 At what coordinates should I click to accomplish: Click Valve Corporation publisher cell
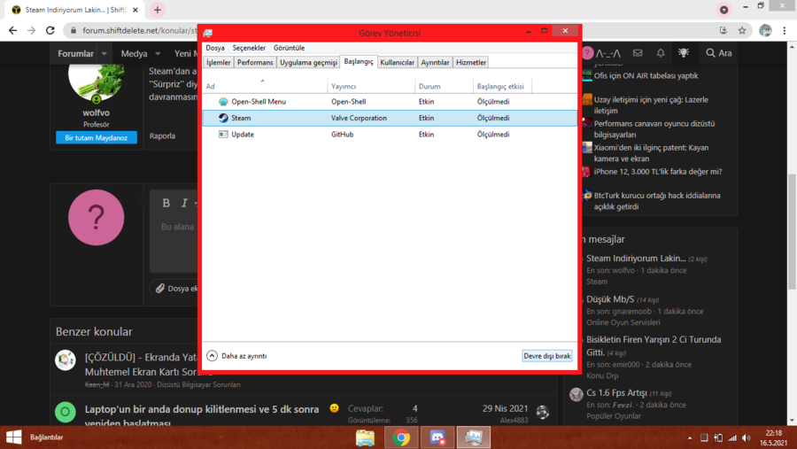pos(359,118)
